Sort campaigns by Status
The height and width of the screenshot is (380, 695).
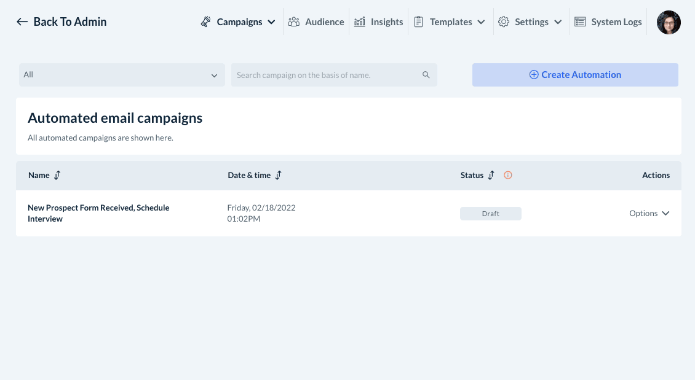click(491, 175)
